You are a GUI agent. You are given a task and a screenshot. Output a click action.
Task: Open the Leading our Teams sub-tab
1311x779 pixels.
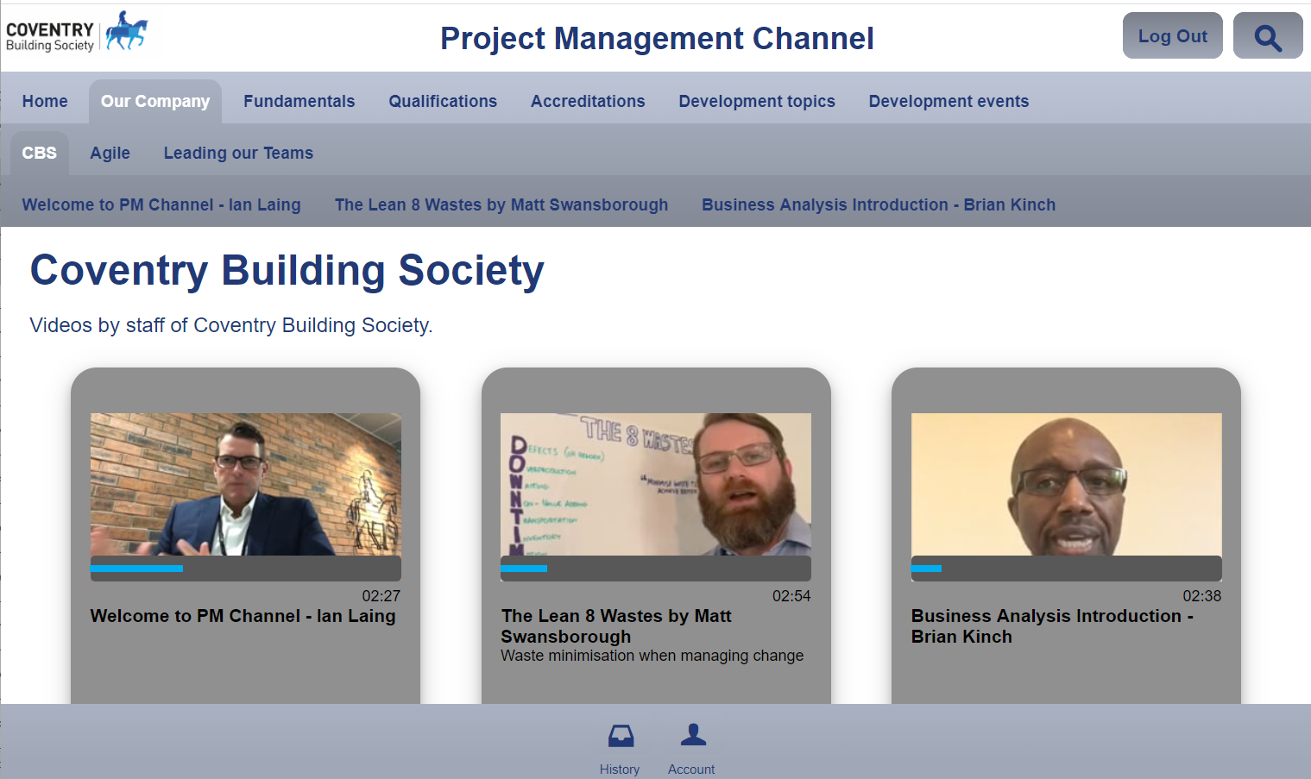click(238, 153)
